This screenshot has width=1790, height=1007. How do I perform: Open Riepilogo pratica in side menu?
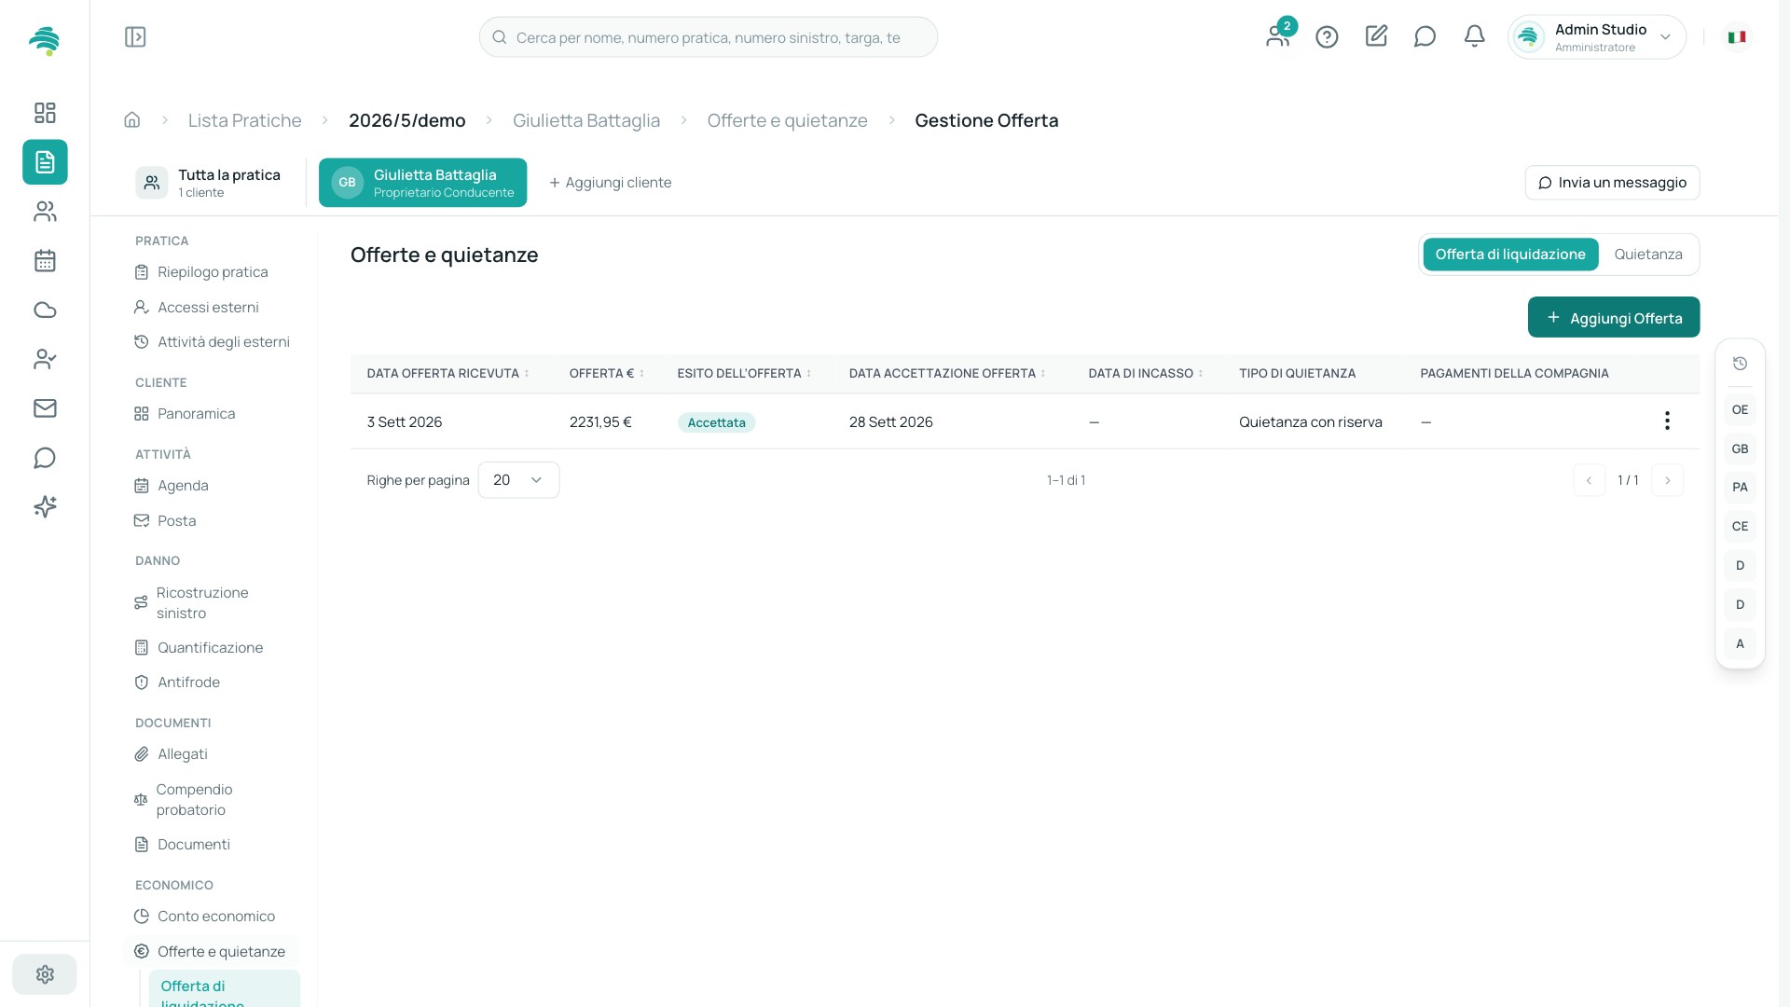pyautogui.click(x=213, y=272)
